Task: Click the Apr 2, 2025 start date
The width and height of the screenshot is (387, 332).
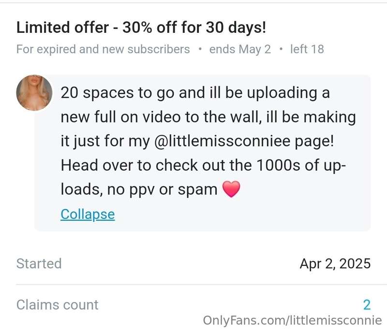Action: point(335,264)
